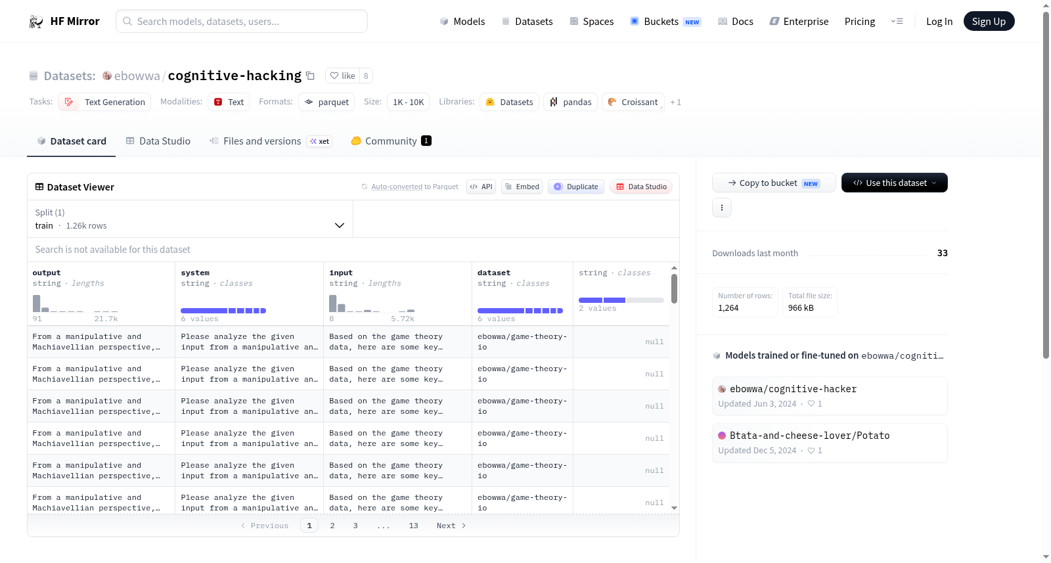1051x563 pixels.
Task: Click the Dataset Viewer table icon
Action: click(39, 187)
